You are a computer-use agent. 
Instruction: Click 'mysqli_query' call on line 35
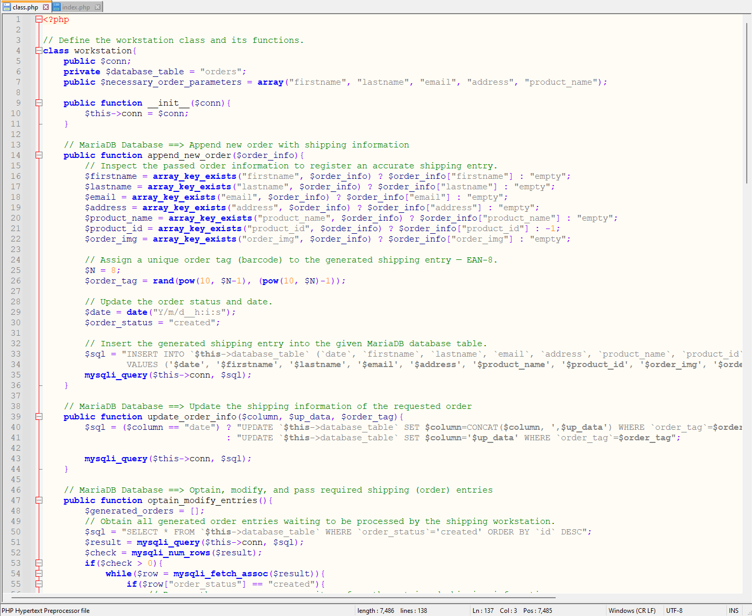(x=116, y=375)
